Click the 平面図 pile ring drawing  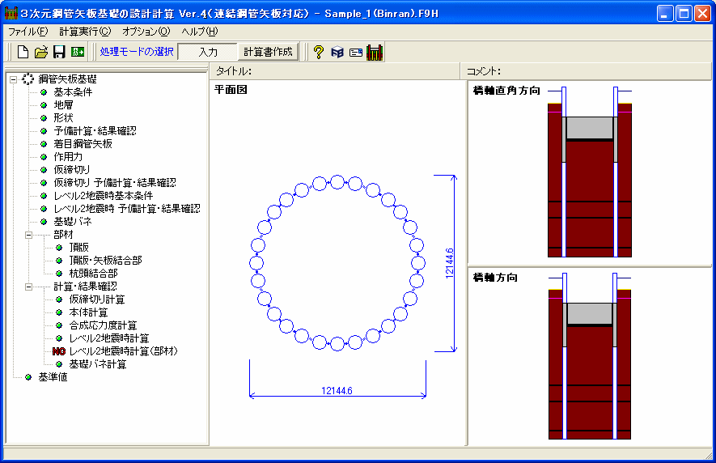point(337,263)
